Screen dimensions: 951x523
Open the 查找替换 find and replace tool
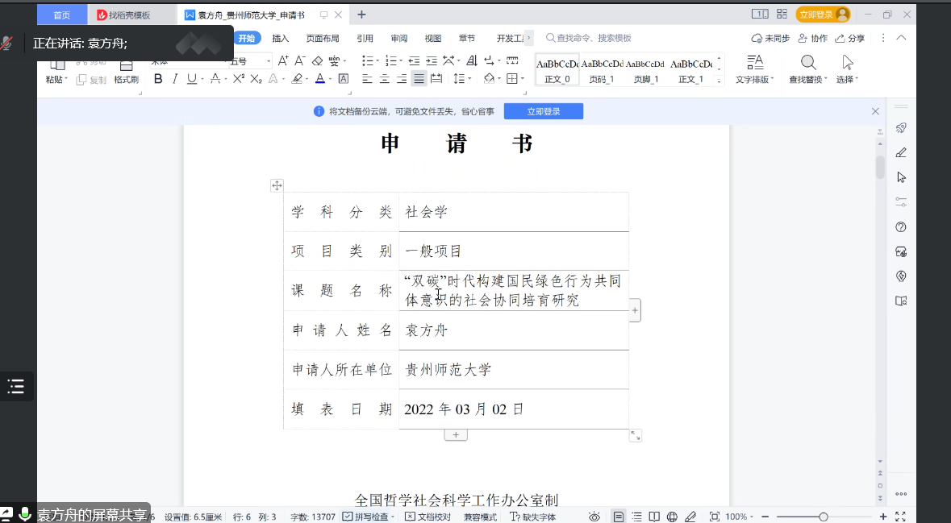click(x=807, y=69)
